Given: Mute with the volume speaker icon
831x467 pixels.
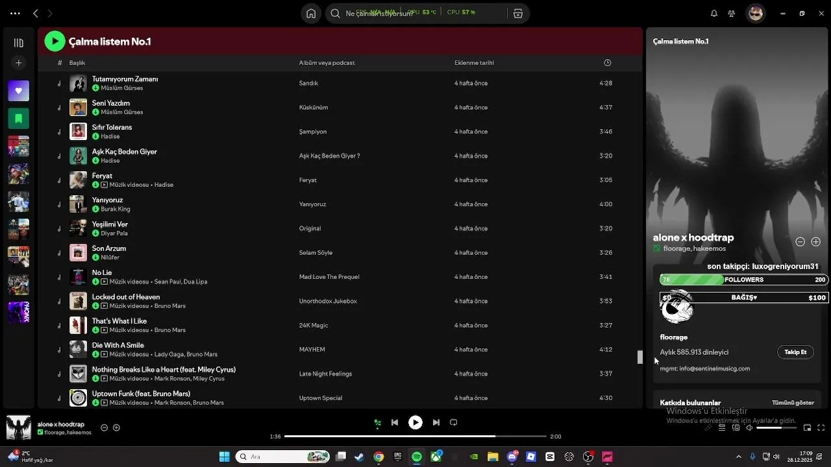Looking at the screenshot, I should pos(749,428).
